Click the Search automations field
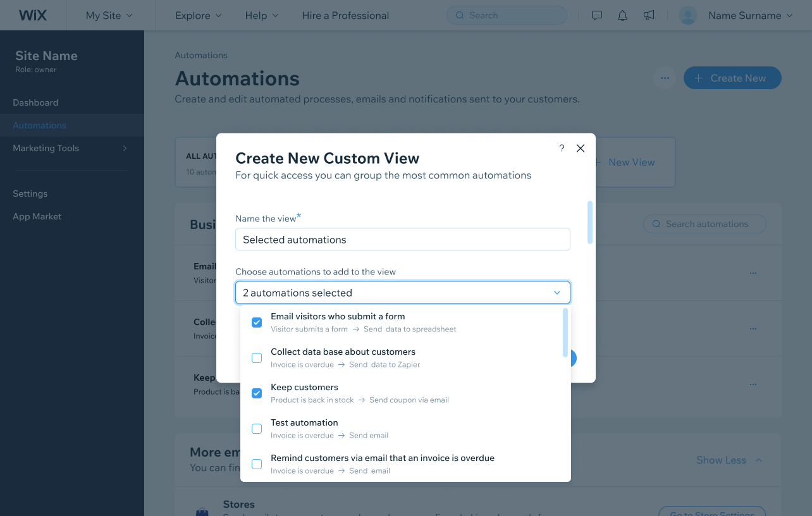 tap(704, 224)
